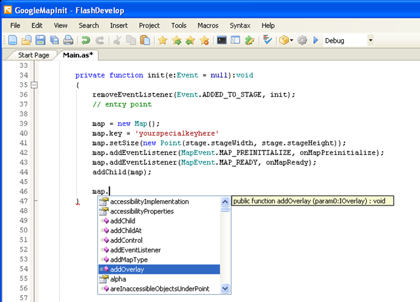This screenshot has width=420, height=302.
Task: Click the panel layout icon
Action: pyautogui.click(x=236, y=40)
